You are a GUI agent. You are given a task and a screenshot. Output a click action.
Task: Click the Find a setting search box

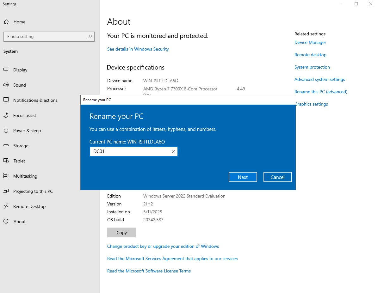pos(49,37)
